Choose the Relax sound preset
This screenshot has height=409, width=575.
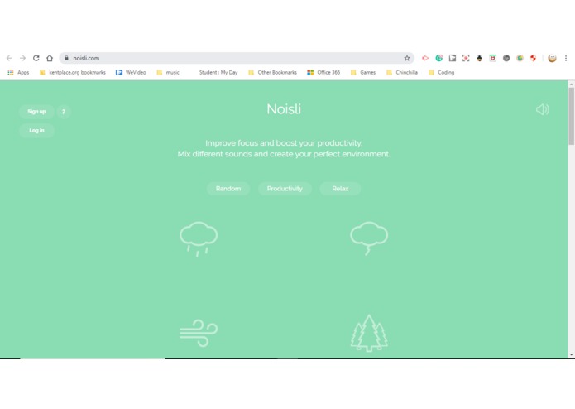coord(340,189)
